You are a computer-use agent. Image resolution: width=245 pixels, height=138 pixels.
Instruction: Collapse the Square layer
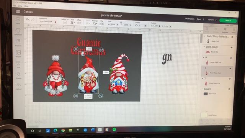(202, 89)
